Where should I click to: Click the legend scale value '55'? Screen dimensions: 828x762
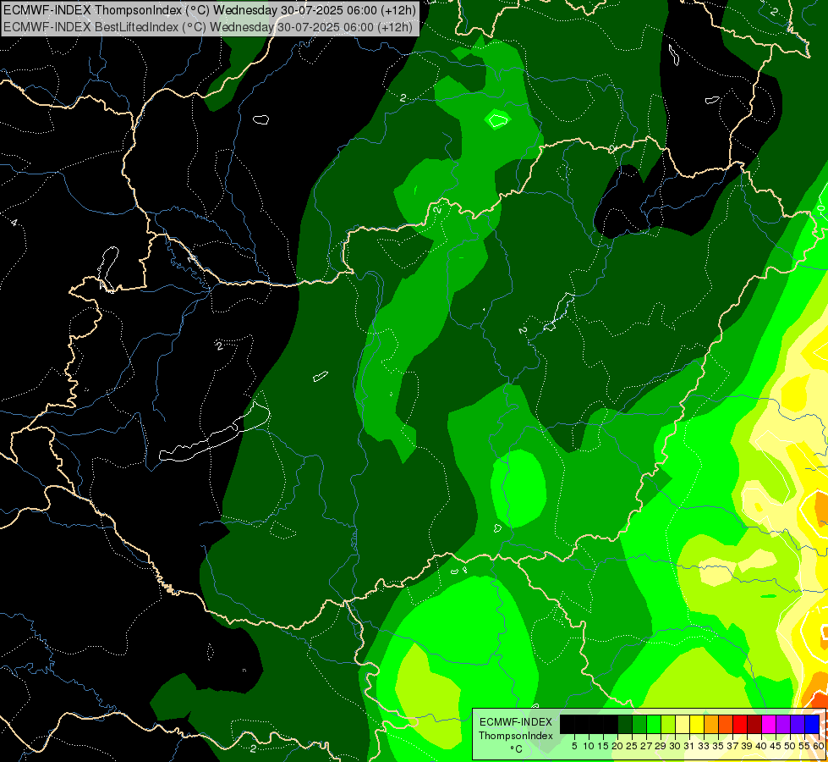(x=804, y=746)
